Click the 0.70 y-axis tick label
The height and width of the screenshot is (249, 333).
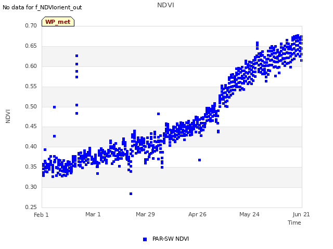tap(31, 25)
